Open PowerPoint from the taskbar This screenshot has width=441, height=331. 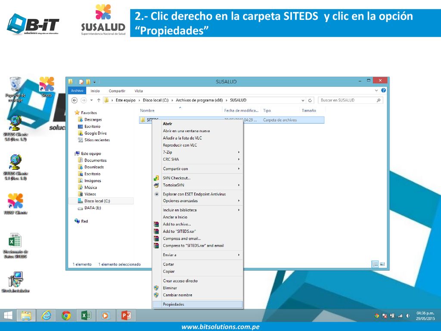(126, 315)
